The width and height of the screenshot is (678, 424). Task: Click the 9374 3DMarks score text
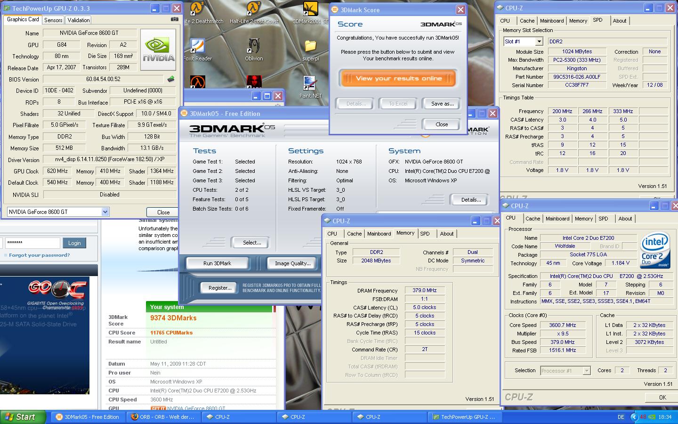[x=173, y=318]
